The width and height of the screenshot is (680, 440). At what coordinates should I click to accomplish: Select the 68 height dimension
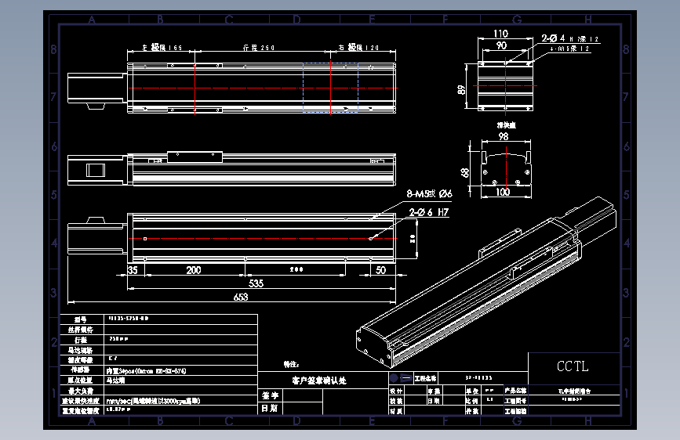(464, 173)
